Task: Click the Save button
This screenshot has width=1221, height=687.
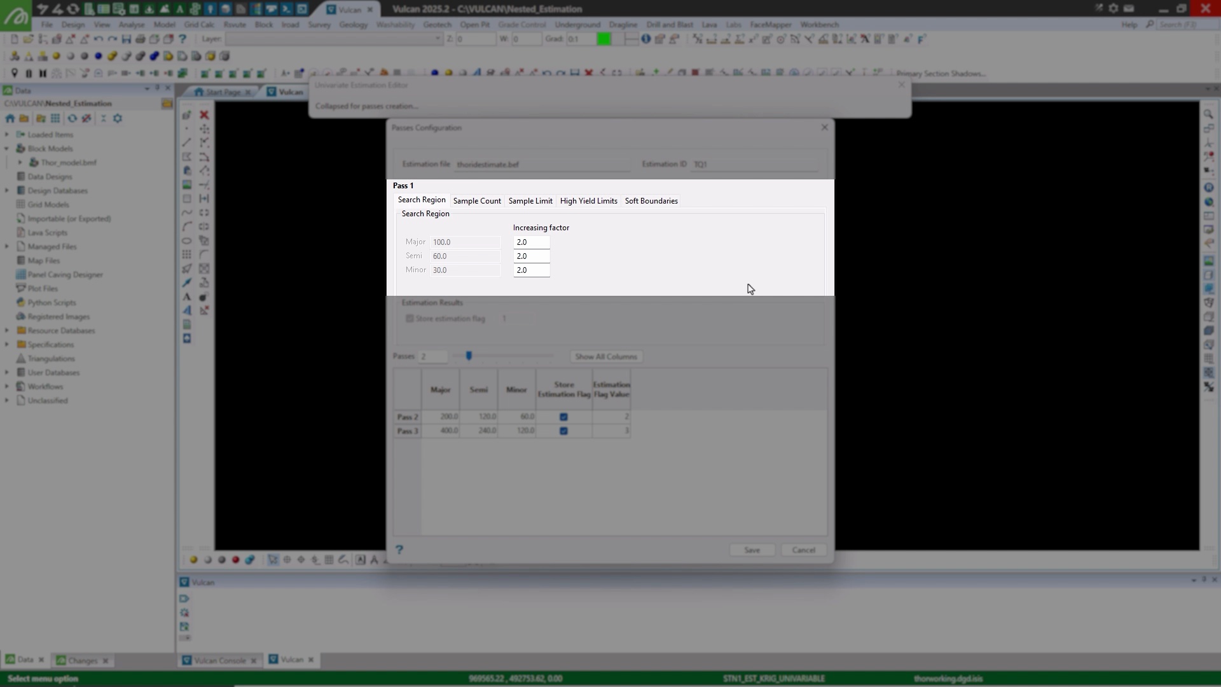Action: click(752, 550)
